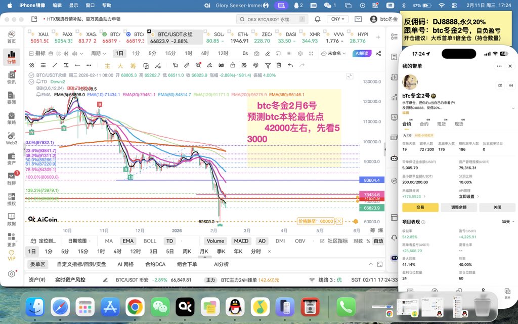The height and width of the screenshot is (324, 518).
Task: Toggle the MACD indicator at the bottom bar
Action: click(242, 241)
